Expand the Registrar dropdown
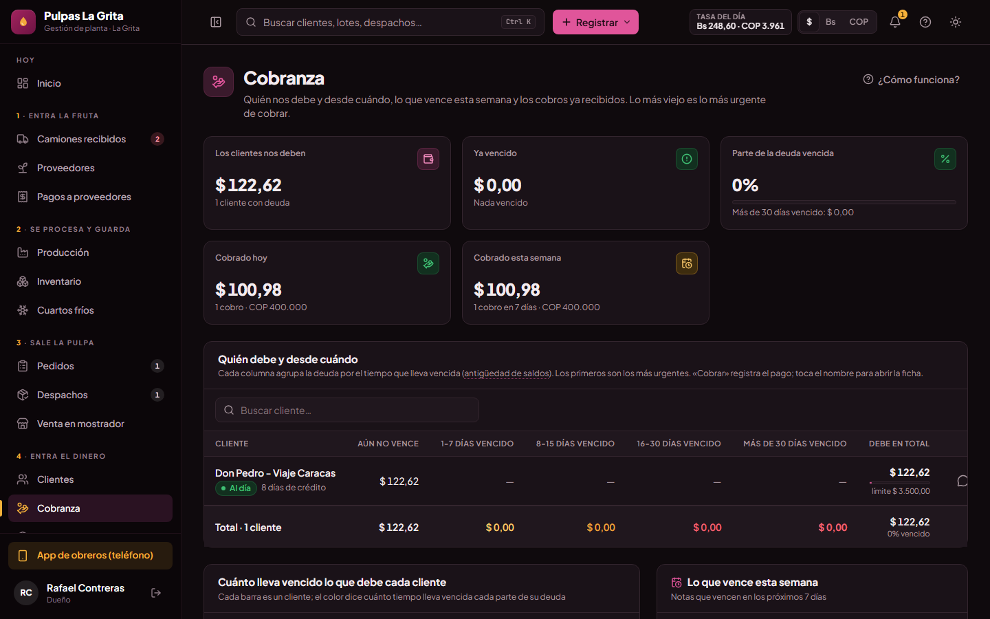 pyautogui.click(x=595, y=22)
